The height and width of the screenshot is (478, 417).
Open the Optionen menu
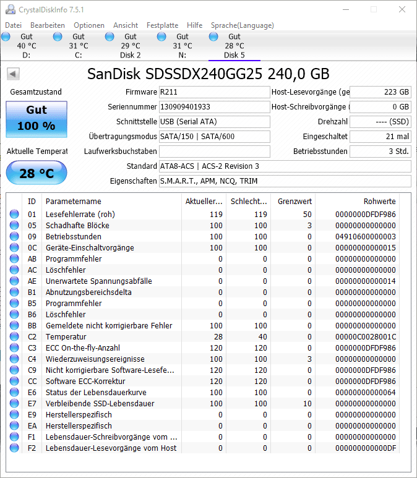[x=89, y=25]
